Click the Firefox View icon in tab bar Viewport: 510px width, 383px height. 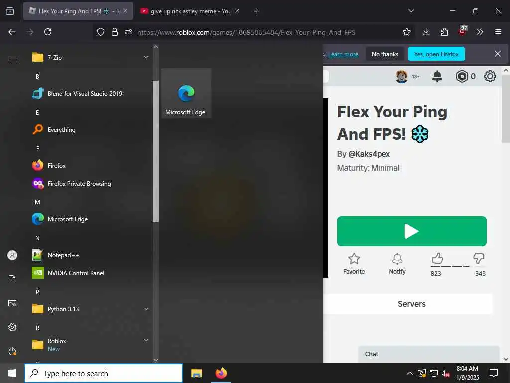pos(10,11)
